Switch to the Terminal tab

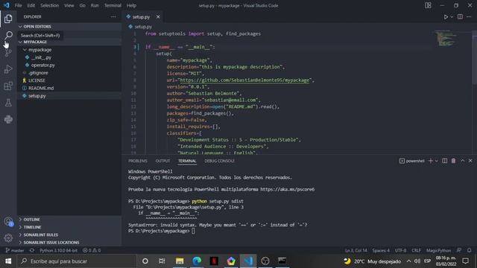(187, 161)
